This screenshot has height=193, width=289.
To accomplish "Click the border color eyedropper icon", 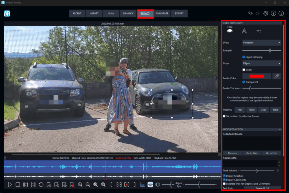I will coord(277,76).
